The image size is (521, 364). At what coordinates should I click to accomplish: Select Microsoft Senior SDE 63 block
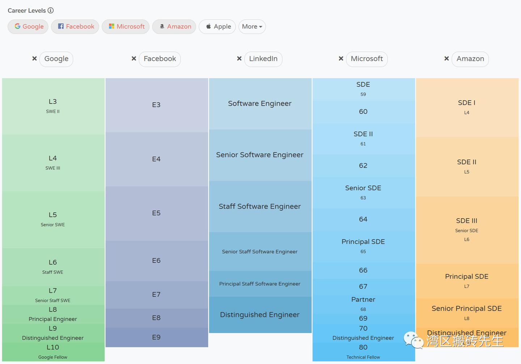(x=364, y=193)
